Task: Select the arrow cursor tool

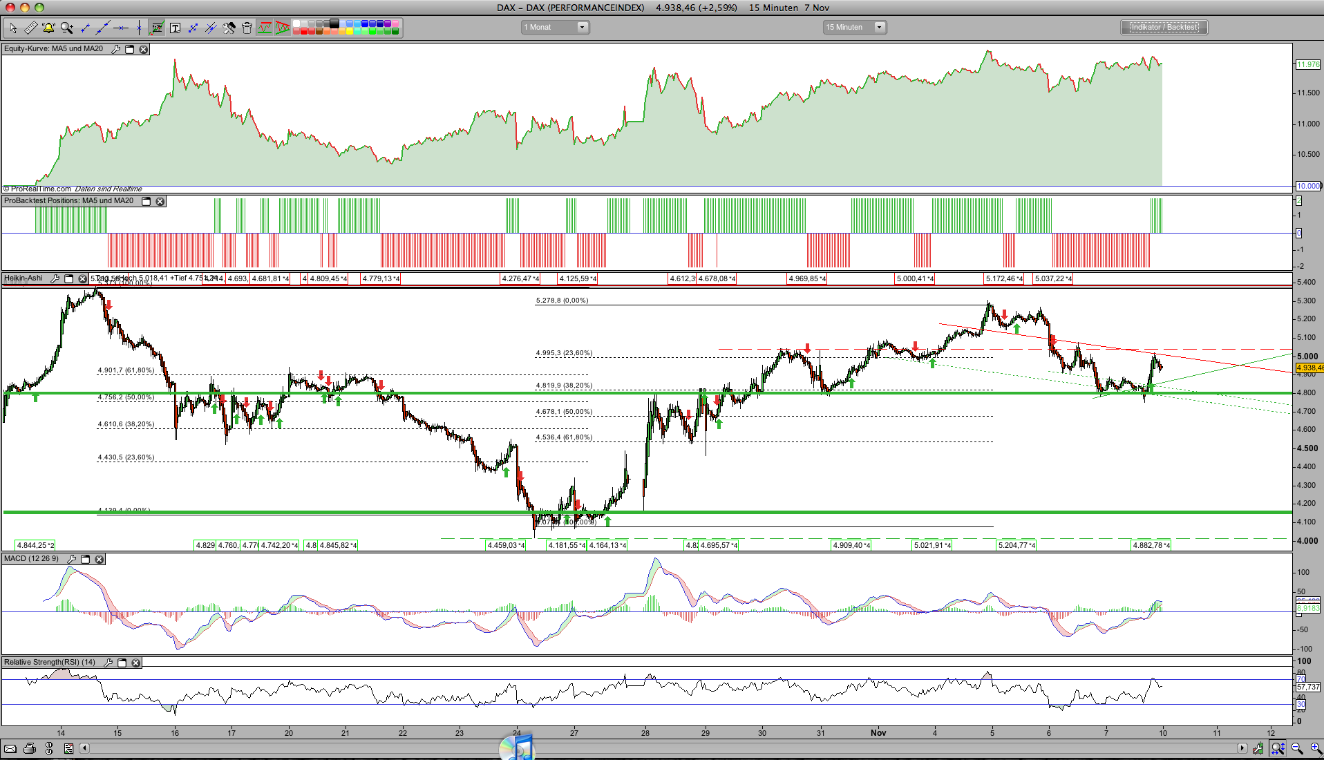Action: [12, 28]
